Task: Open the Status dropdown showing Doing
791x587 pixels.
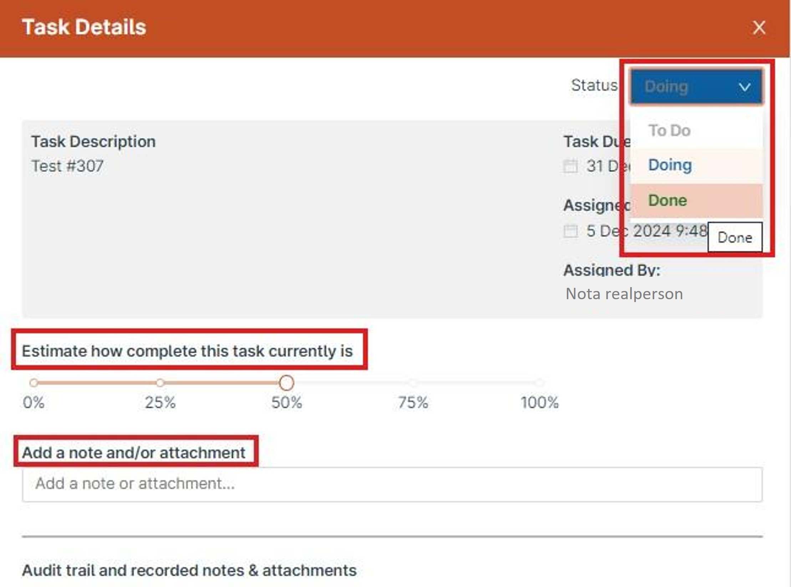Action: click(x=696, y=87)
